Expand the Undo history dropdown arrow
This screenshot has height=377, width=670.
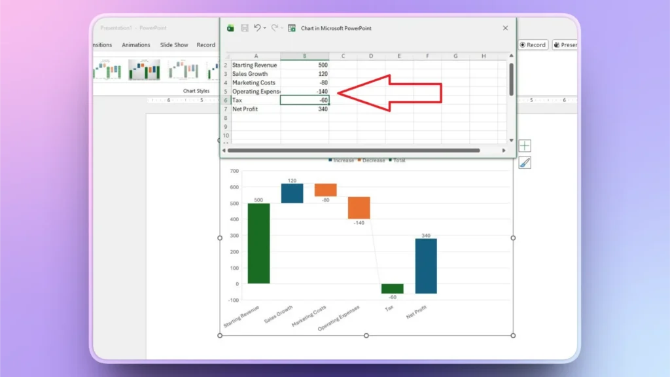pyautogui.click(x=264, y=28)
